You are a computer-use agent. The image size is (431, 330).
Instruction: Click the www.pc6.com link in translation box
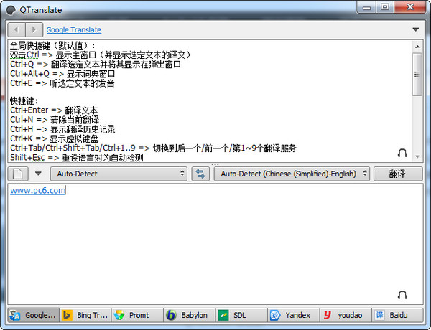[37, 190]
